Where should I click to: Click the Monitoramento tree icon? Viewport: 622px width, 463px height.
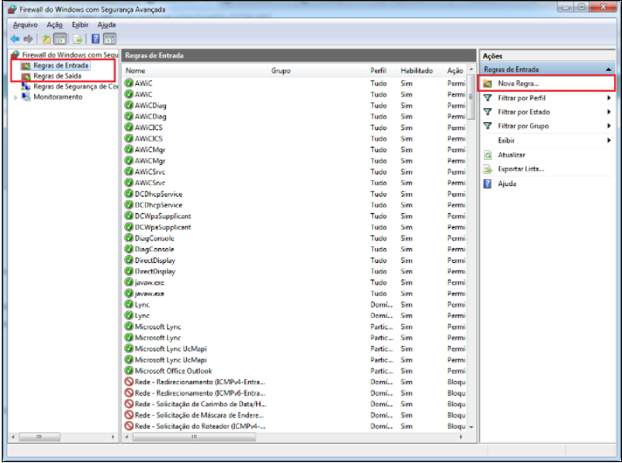(x=26, y=97)
